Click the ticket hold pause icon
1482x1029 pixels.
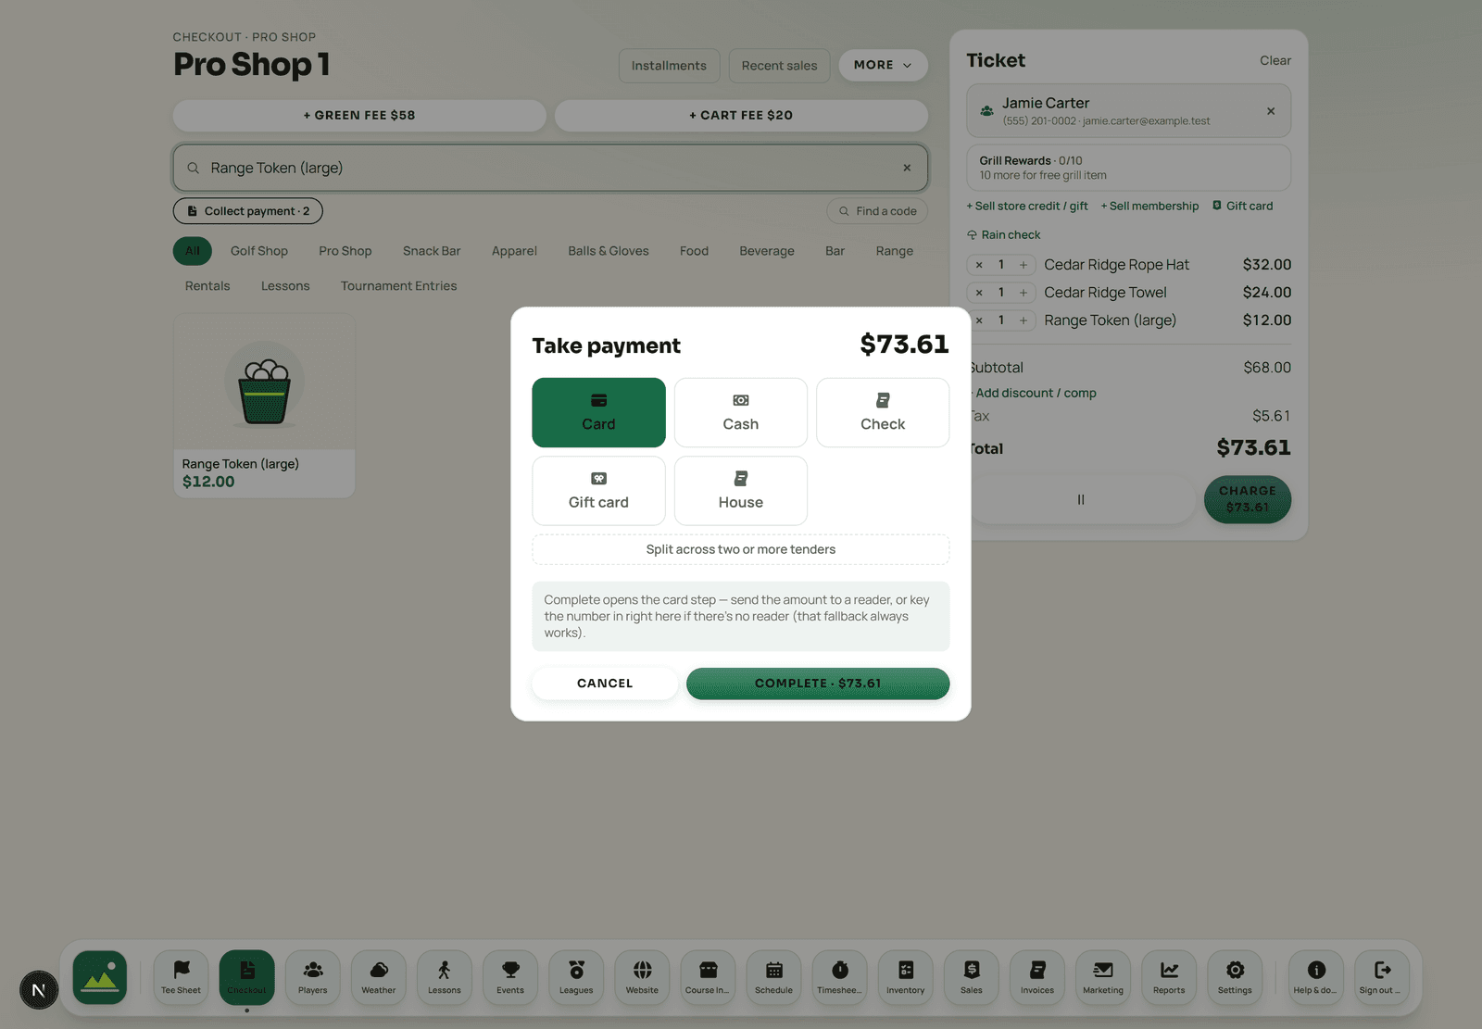tap(1081, 499)
